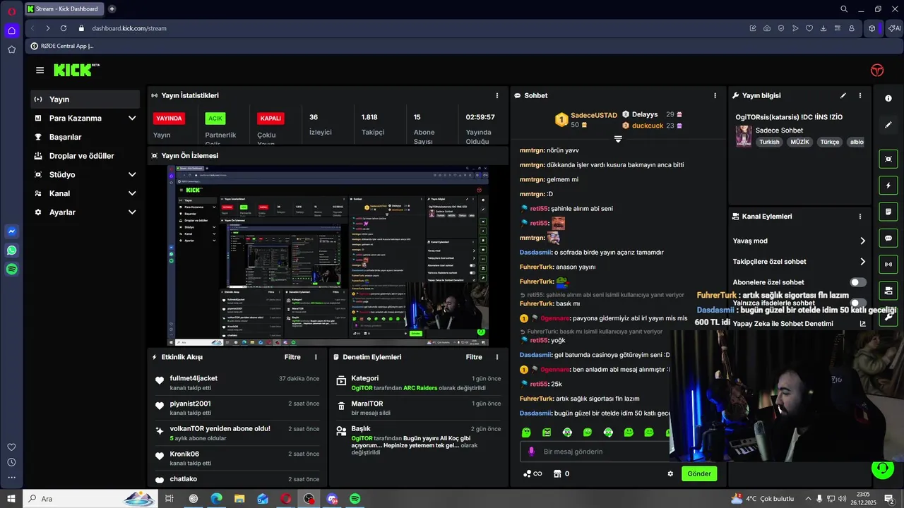Image resolution: width=904 pixels, height=508 pixels.
Task: Click the info icon in right sidebar
Action: click(888, 98)
